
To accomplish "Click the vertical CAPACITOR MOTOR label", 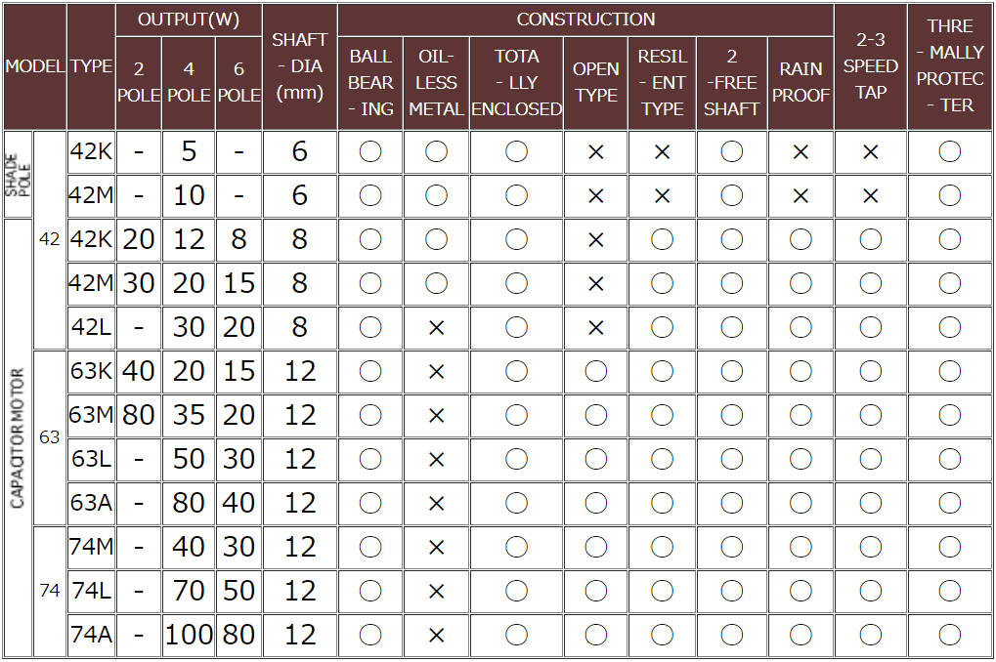I will (19, 437).
